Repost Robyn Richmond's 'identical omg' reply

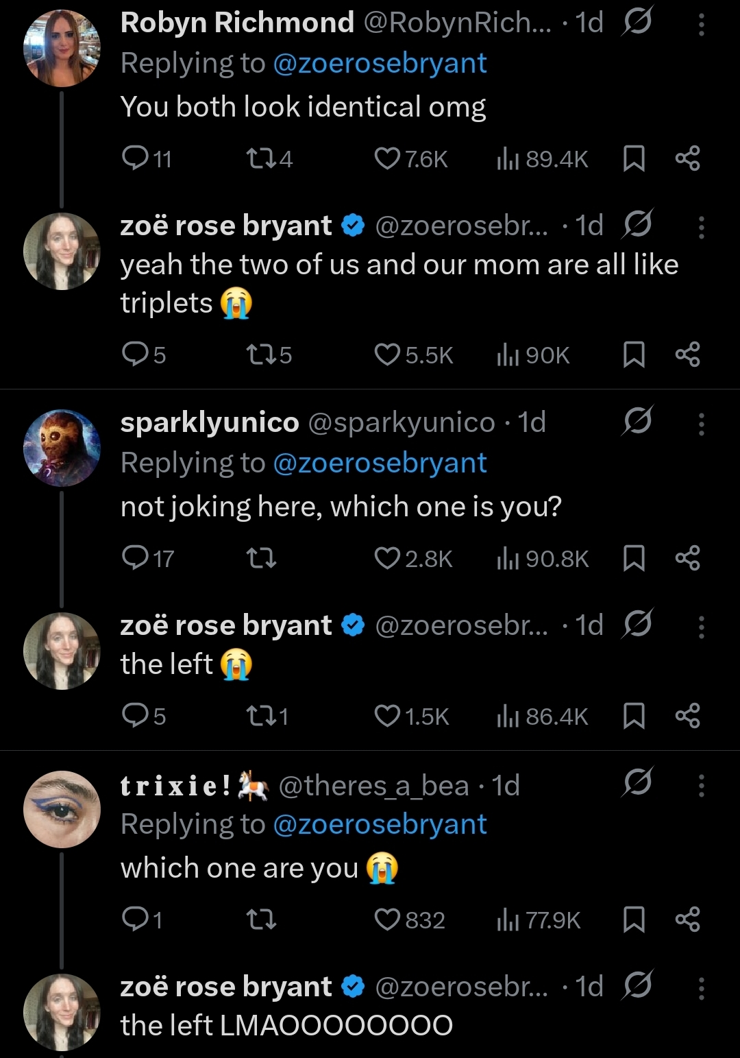point(260,159)
